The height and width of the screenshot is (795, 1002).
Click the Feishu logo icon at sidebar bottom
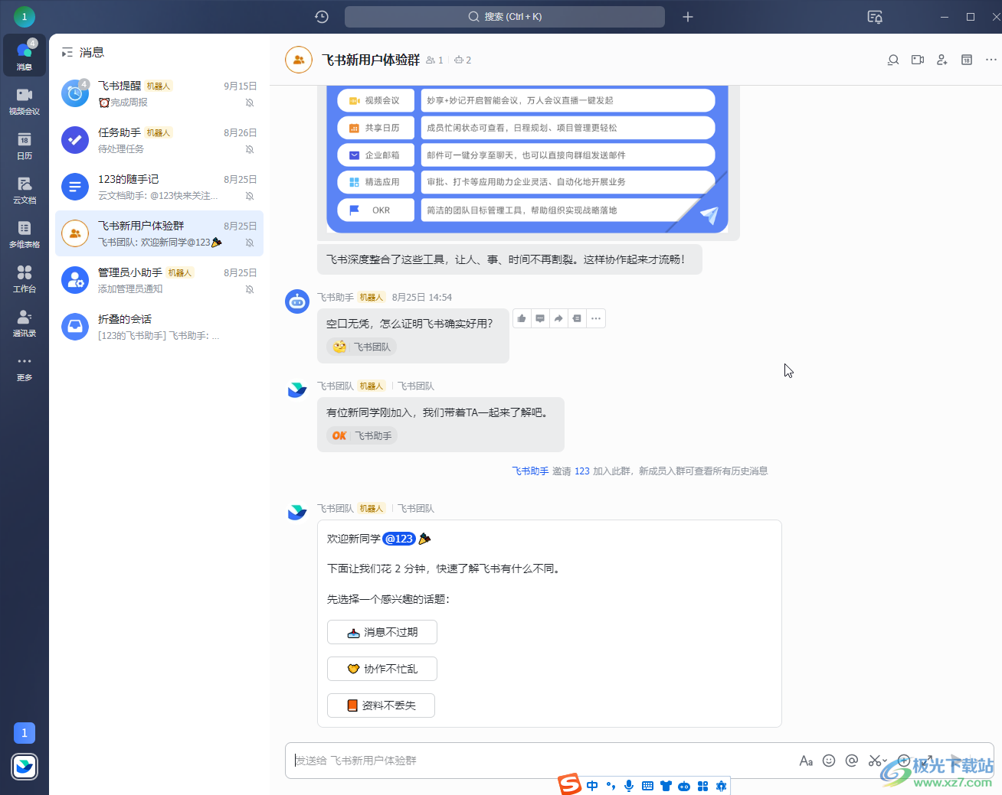point(25,767)
